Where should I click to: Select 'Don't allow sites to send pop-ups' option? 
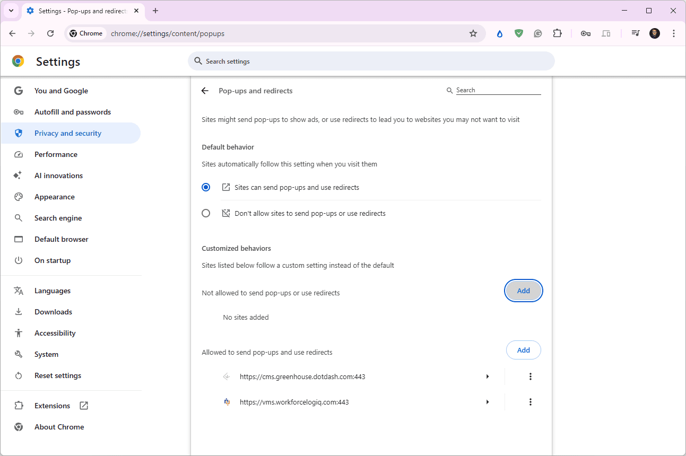click(206, 213)
